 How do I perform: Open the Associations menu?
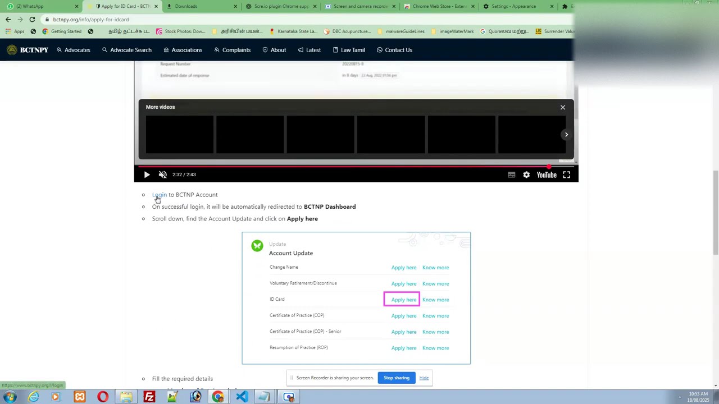click(x=183, y=50)
